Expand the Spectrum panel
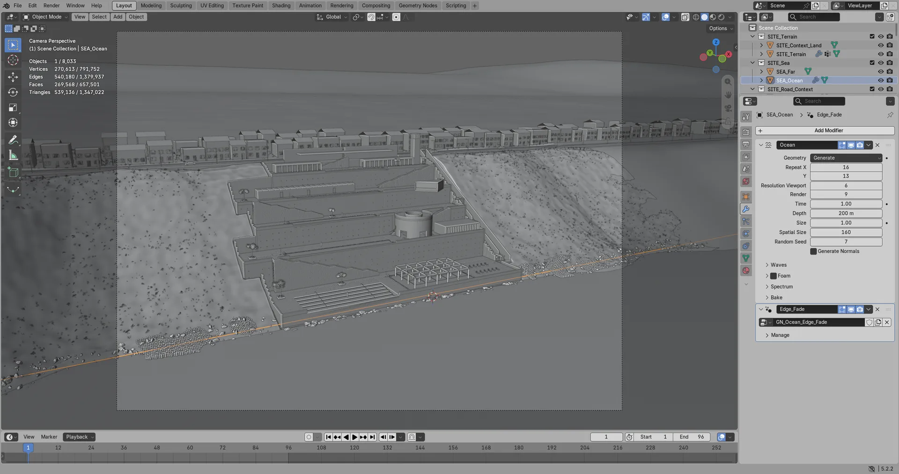 [x=781, y=287]
